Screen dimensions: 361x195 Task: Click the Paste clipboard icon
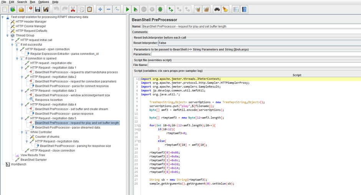click(x=89, y=10)
